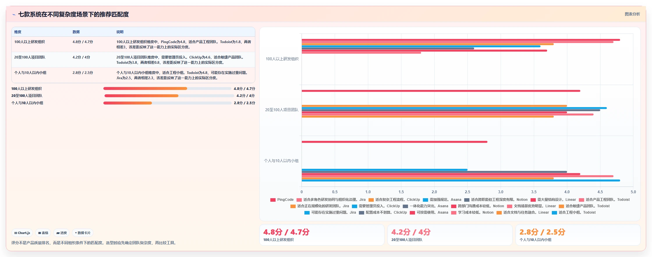Click the x-axis tick labeled 5.0
Screen dimensions: 652x257
point(633,192)
